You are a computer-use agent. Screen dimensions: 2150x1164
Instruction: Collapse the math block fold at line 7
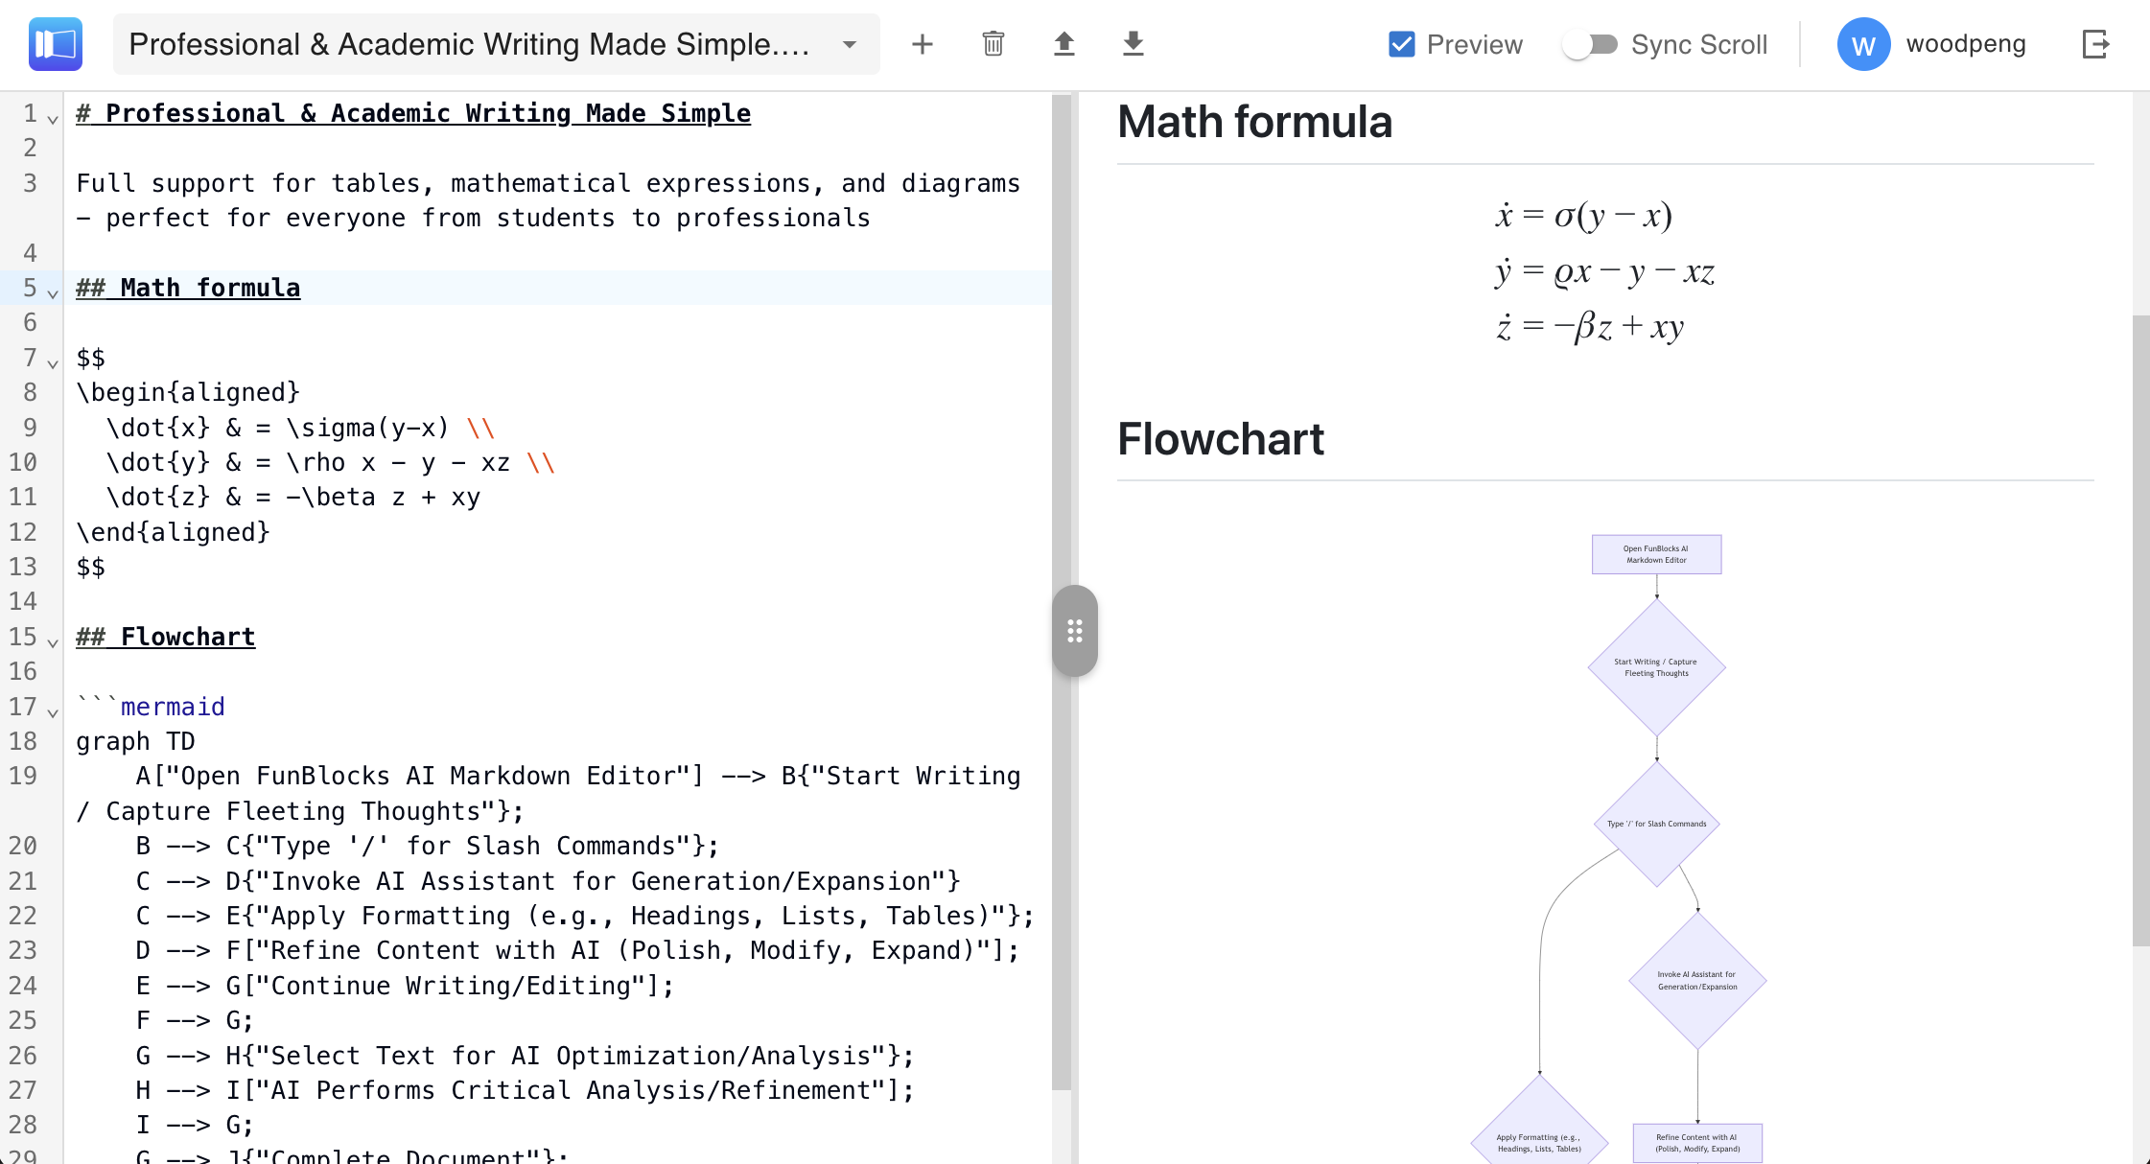[53, 363]
